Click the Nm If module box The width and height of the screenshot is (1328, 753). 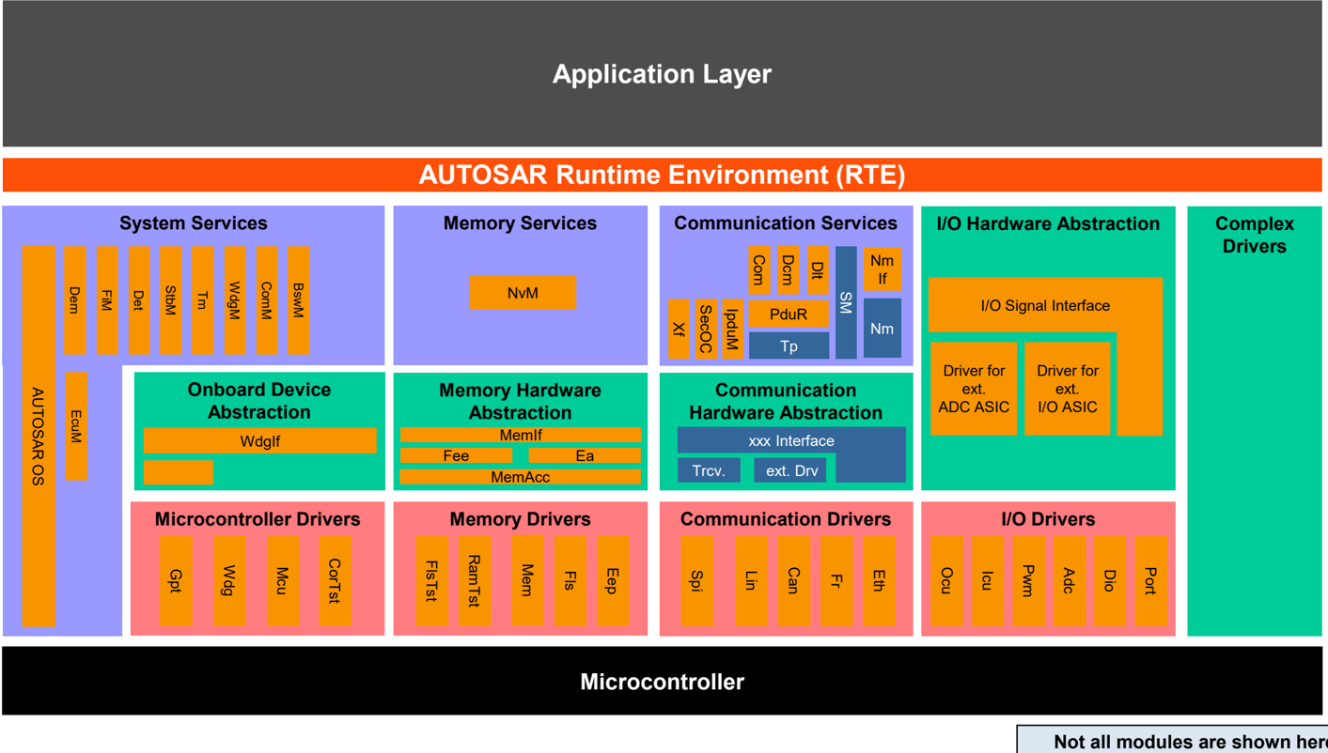point(883,269)
